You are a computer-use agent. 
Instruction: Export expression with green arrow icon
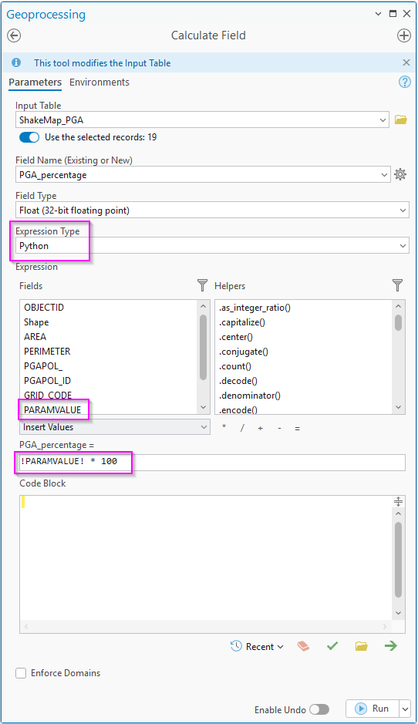tap(391, 646)
